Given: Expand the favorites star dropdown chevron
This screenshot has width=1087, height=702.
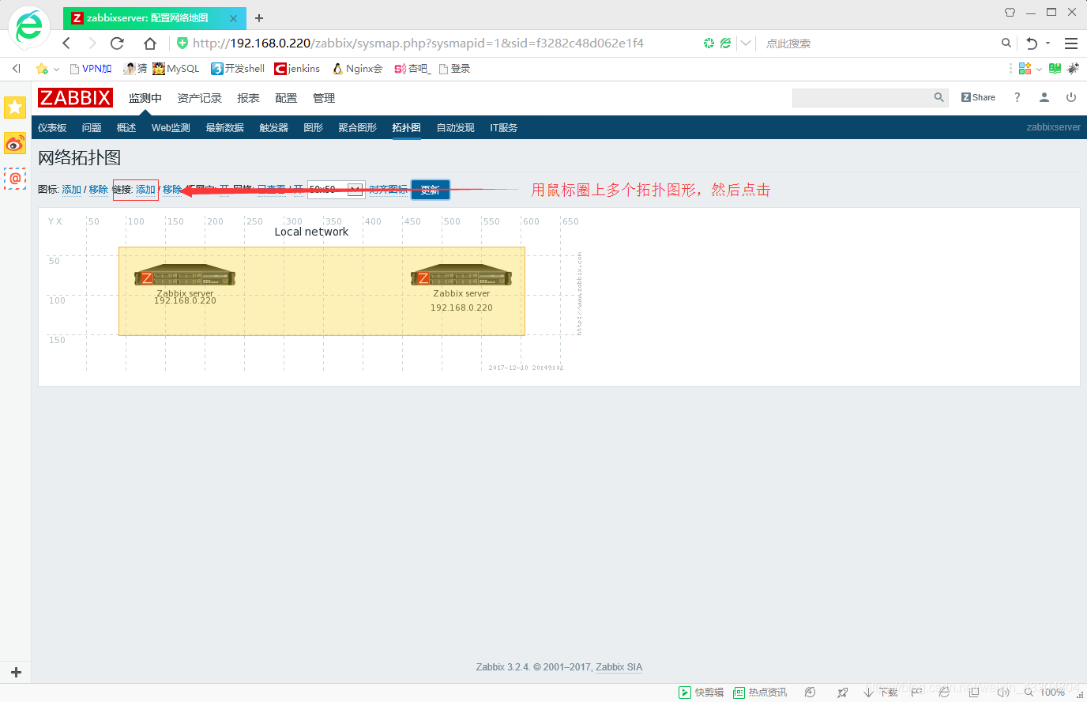Looking at the screenshot, I should tap(56, 70).
